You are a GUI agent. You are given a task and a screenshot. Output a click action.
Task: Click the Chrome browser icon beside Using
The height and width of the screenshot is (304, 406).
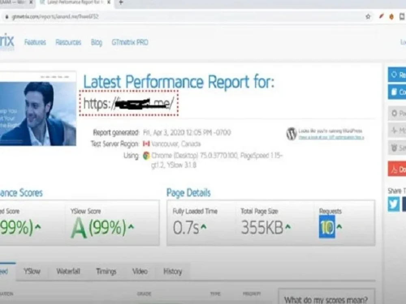(146, 156)
